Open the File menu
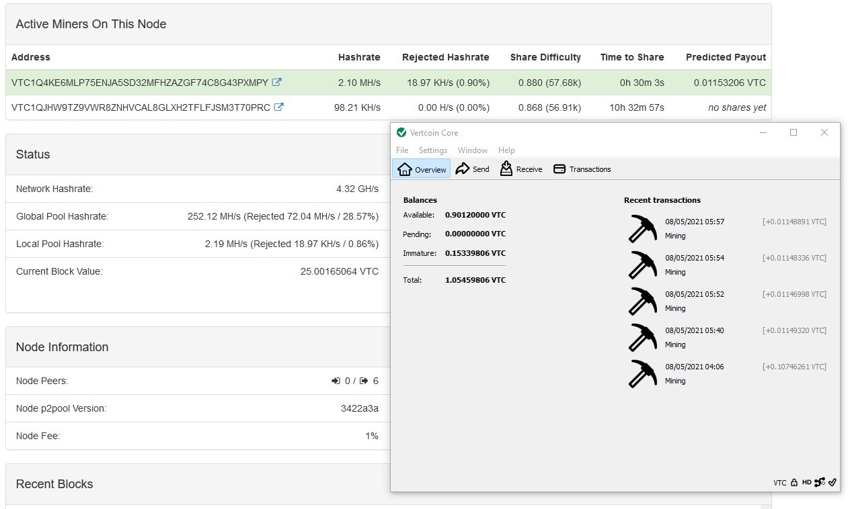This screenshot has height=509, width=850. point(402,150)
